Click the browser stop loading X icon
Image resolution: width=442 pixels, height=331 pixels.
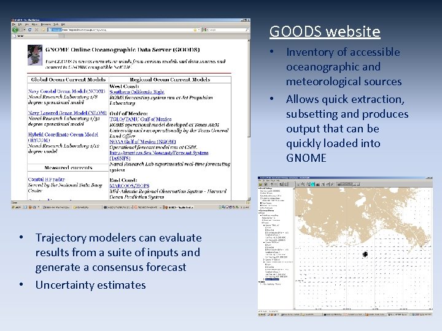pyautogui.click(x=36, y=29)
